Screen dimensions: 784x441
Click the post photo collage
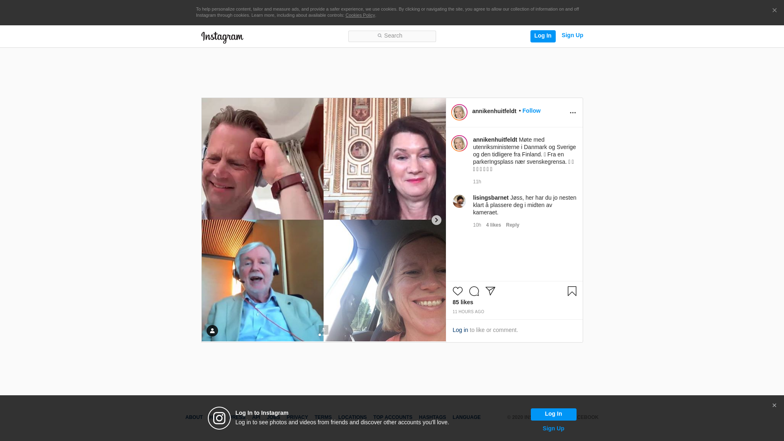(x=323, y=220)
